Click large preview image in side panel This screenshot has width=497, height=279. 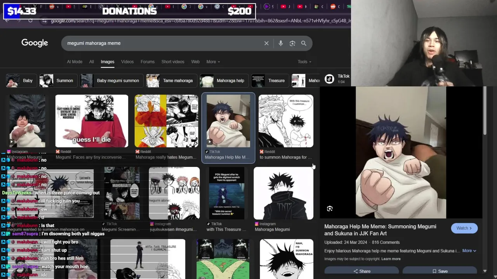pos(401,152)
